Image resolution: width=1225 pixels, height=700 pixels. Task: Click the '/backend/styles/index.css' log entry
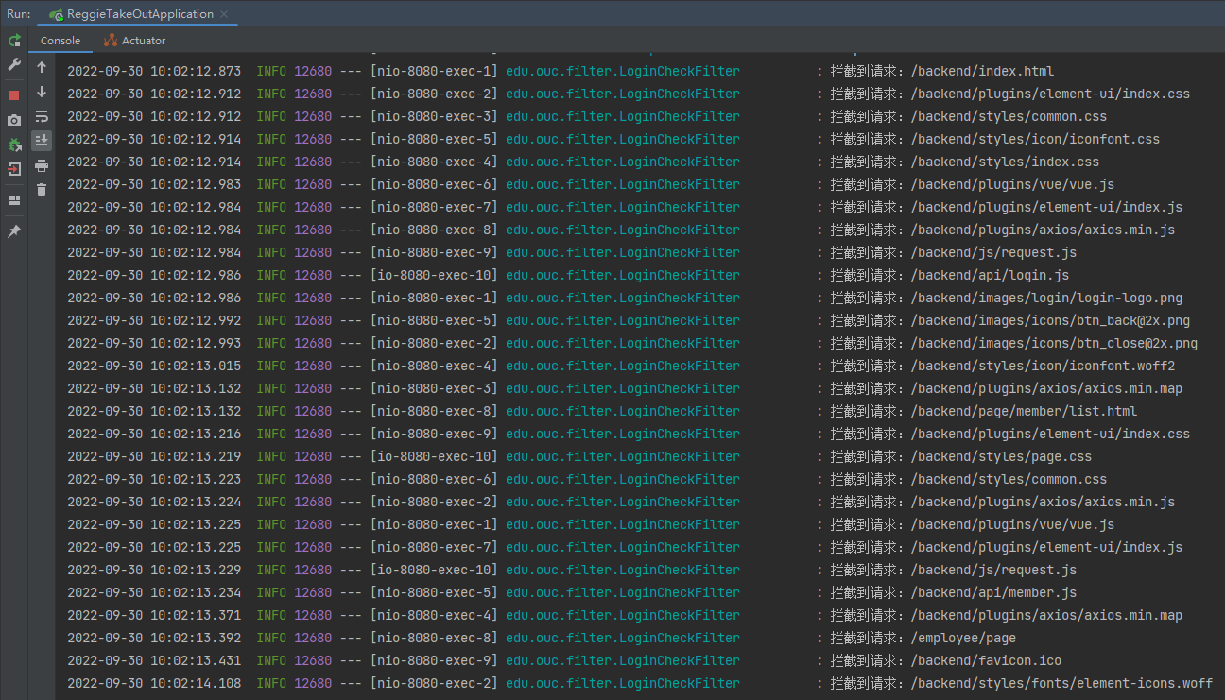1005,162
